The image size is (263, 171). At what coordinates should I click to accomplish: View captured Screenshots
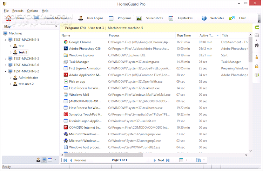pos(150,18)
